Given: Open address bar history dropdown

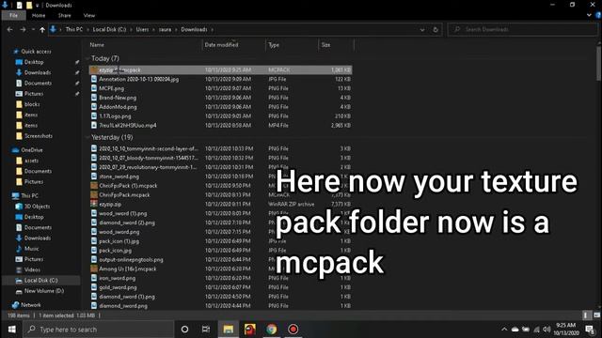Looking at the screenshot, I should click(422, 29).
